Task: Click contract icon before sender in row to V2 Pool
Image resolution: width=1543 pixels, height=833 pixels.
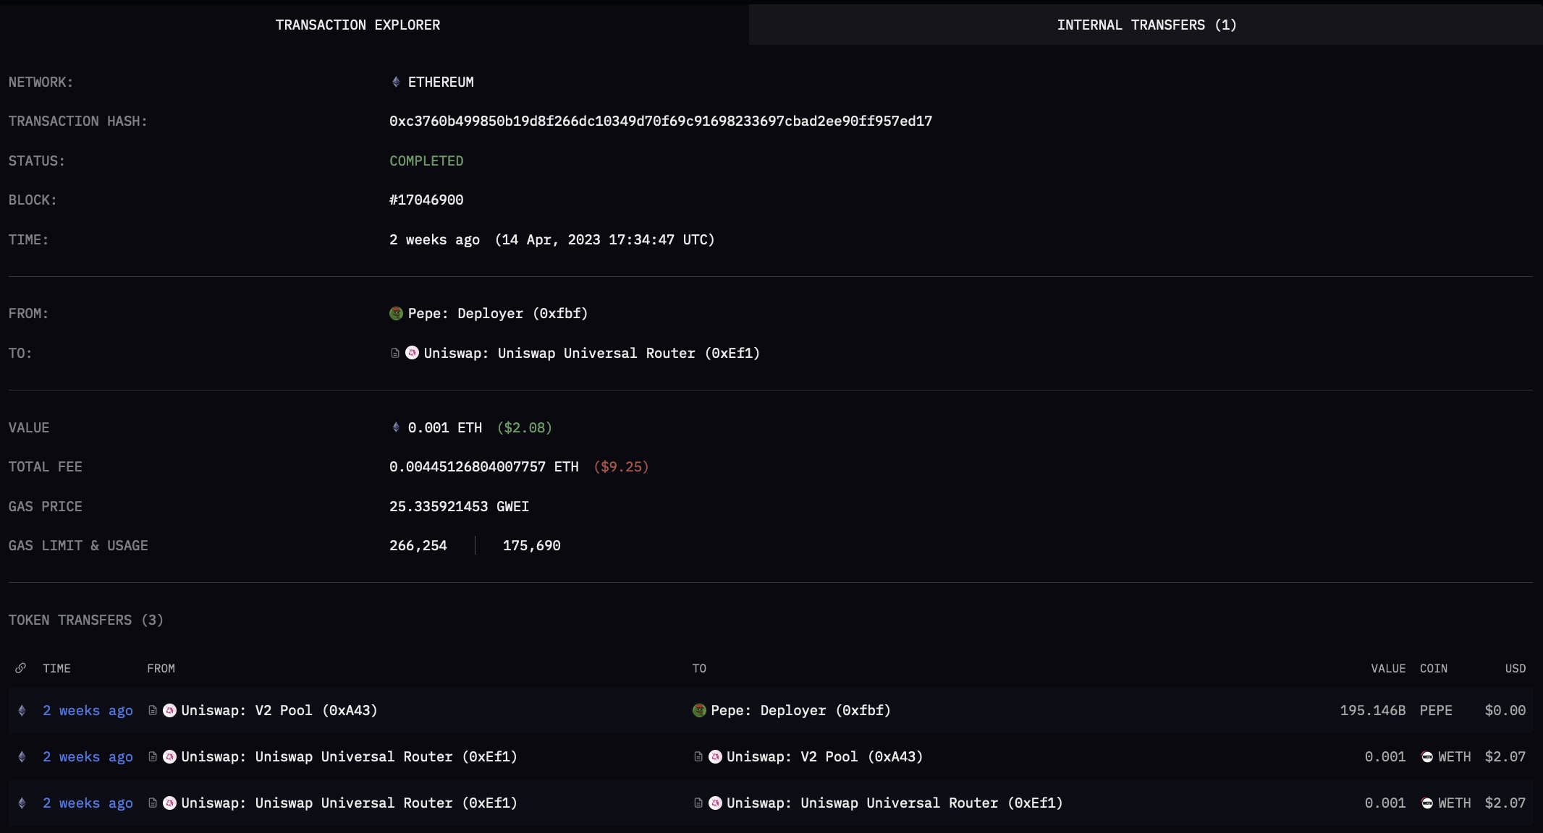Action: [153, 756]
